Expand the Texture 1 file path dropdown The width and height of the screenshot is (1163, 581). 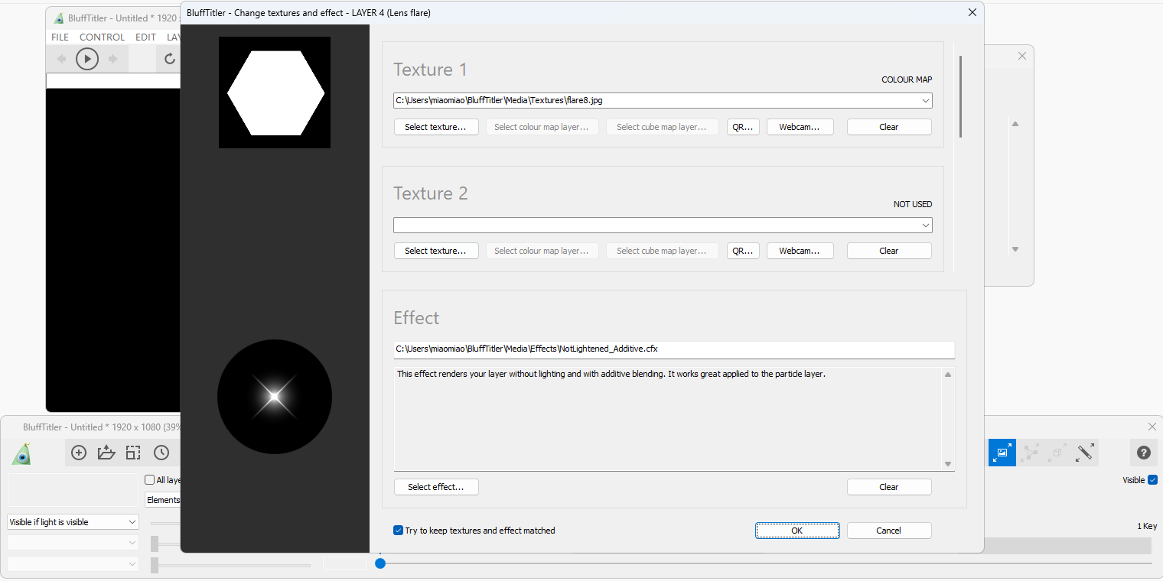click(926, 100)
